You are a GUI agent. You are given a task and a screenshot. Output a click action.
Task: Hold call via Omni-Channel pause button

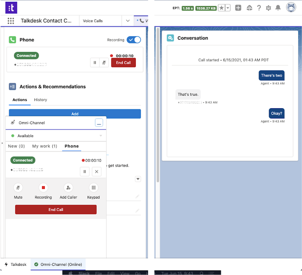pos(85,171)
